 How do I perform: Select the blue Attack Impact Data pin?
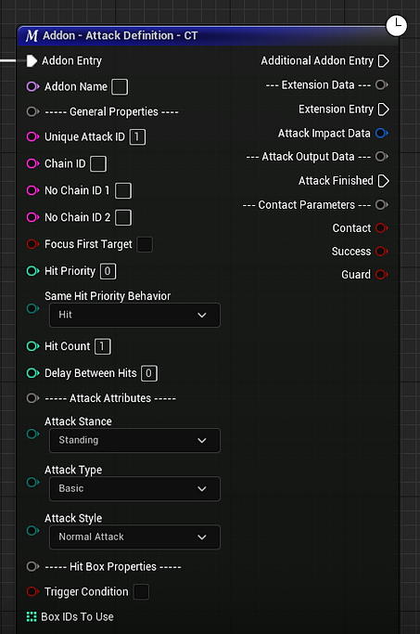(382, 133)
